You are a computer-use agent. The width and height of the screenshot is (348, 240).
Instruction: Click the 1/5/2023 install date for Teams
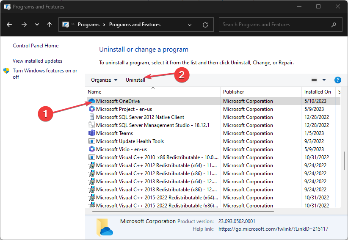(314, 133)
